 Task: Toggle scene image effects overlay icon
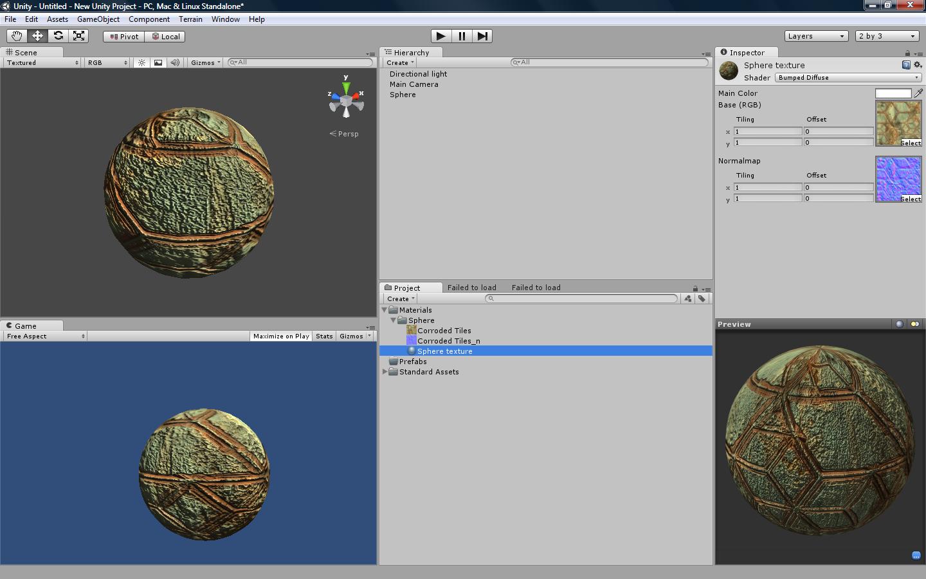158,62
